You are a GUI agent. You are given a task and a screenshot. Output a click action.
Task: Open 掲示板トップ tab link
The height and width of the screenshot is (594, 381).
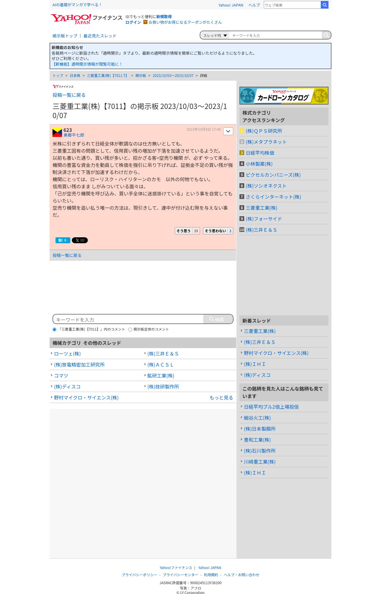(x=65, y=36)
